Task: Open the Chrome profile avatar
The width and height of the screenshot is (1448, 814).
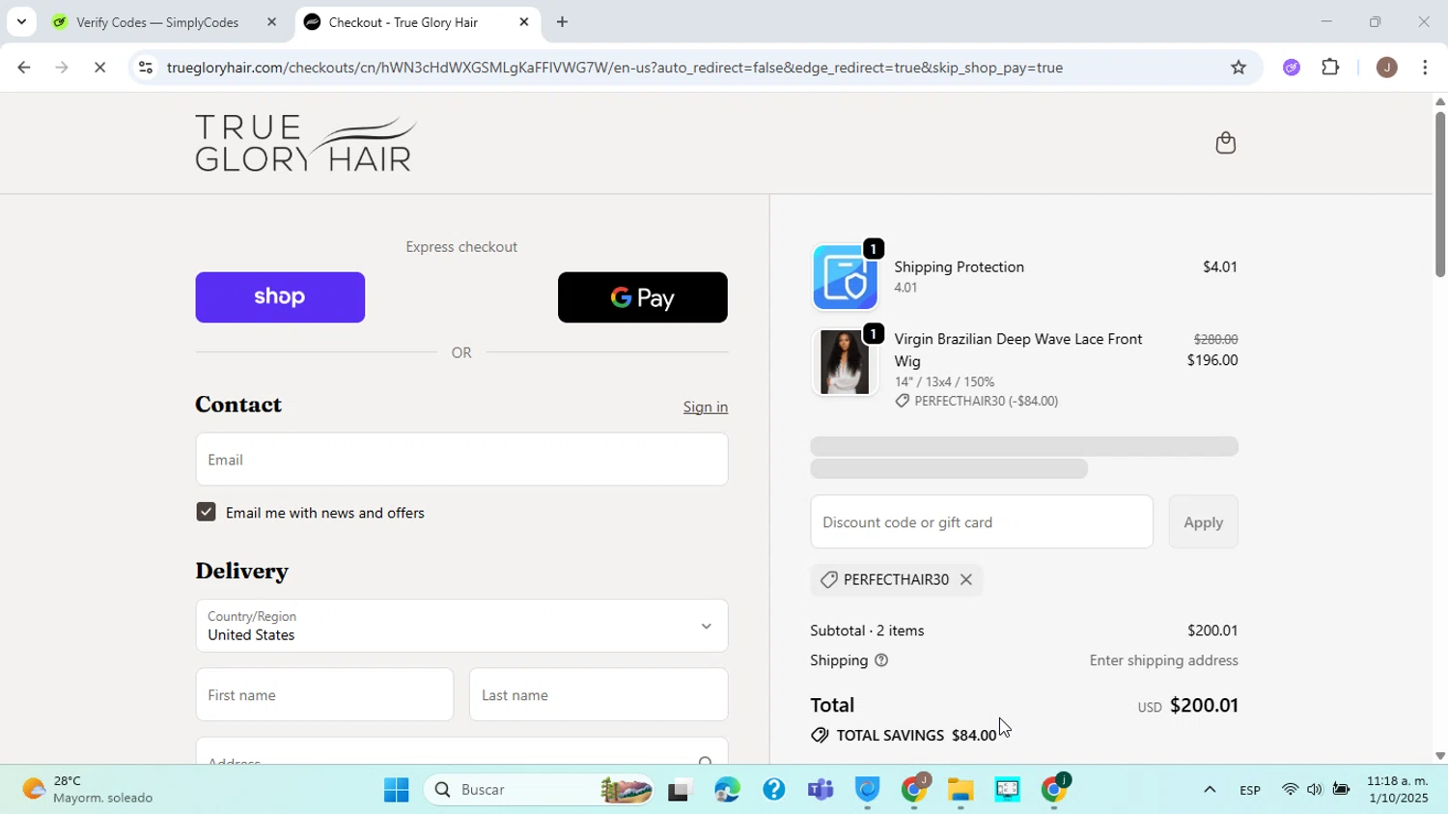Action: [x=1386, y=68]
